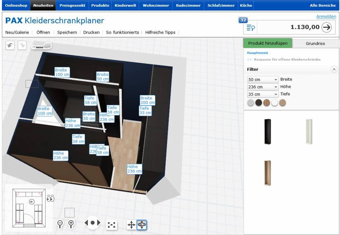Rotate view right with the right arrow
The image size is (340, 235).
[x=99, y=223]
